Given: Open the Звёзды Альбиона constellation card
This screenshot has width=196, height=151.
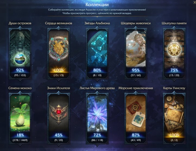Looking at the screenshot, I should click(97, 54).
